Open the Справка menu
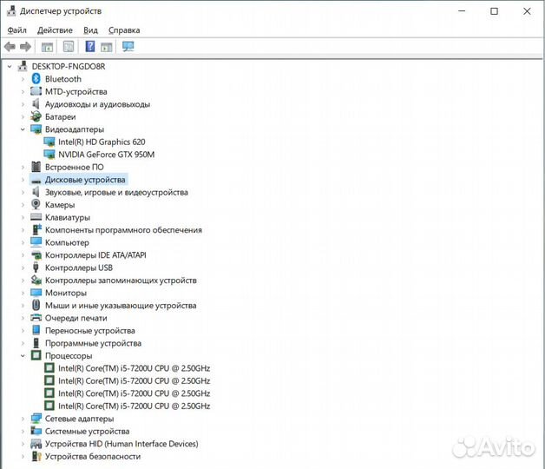Screen dimensions: 545x469 point(124,30)
